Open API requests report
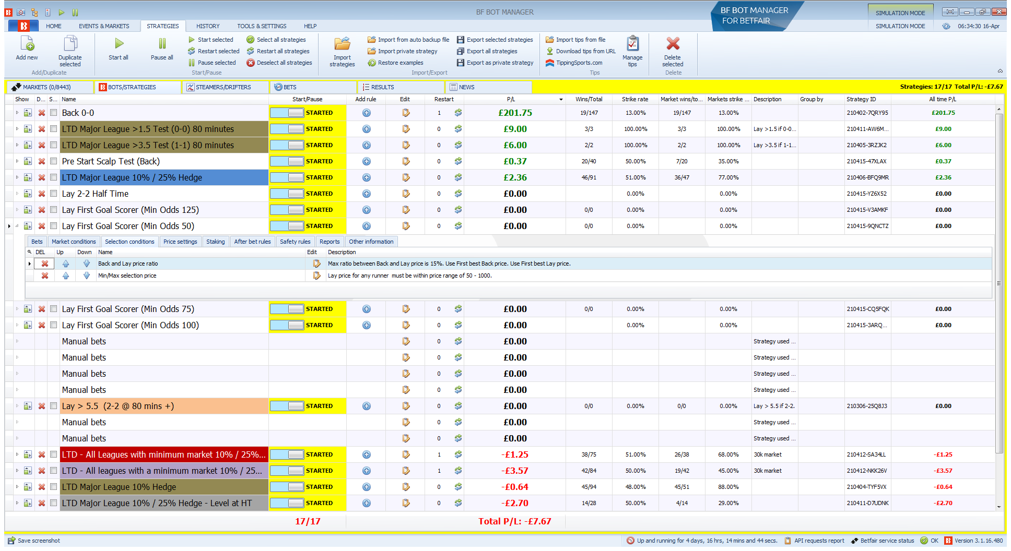Image resolution: width=1011 pixels, height=551 pixels. click(814, 541)
